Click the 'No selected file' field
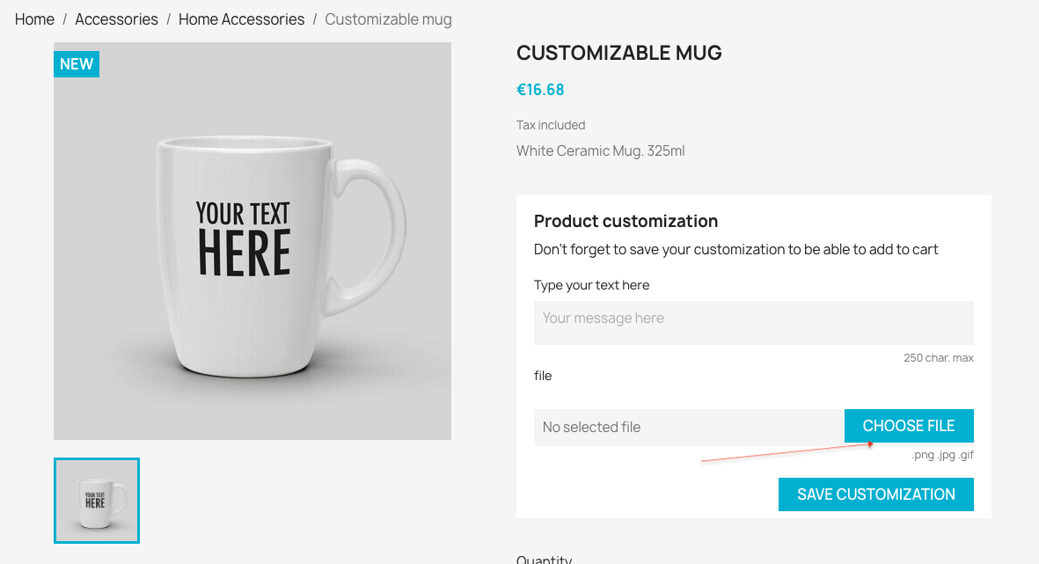1039x564 pixels. pyautogui.click(x=689, y=426)
